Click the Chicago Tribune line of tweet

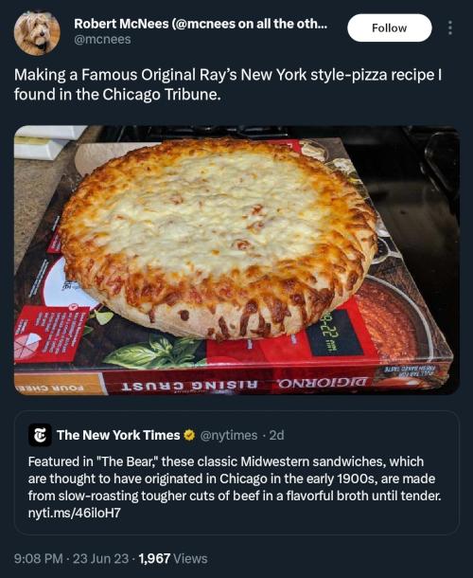(118, 95)
